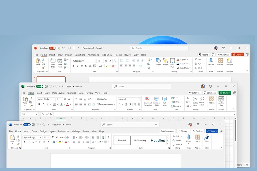Open Aptos (Body) font dropdown in PowerPoint
257x171 pixels.
[x=94, y=61]
